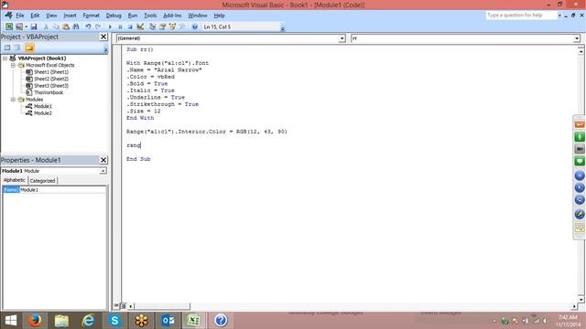Click View Microsoft Excel toolbar icon

pyautogui.click(x=9, y=27)
